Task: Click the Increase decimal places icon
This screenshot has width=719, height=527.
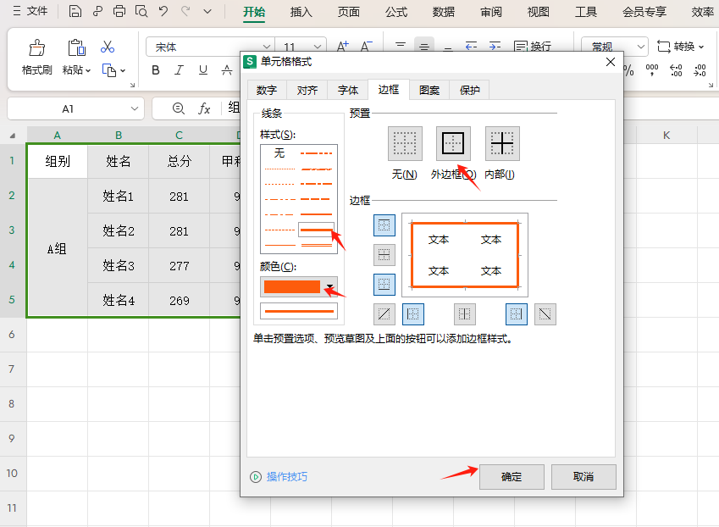Action: tap(676, 69)
